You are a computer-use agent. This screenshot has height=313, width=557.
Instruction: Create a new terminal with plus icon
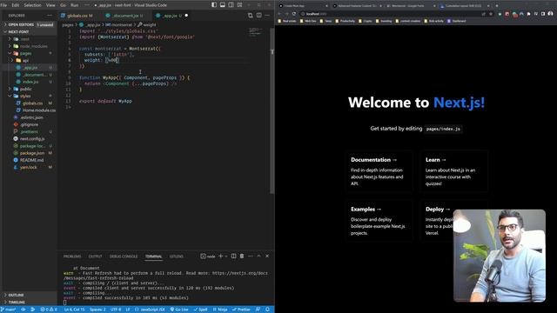(x=220, y=256)
